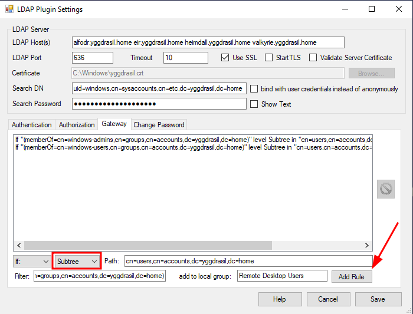
Task: Close the LDAP Plugin Settings window
Action: tap(399, 9)
